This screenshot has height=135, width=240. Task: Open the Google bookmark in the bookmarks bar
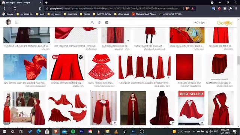tap(8, 14)
